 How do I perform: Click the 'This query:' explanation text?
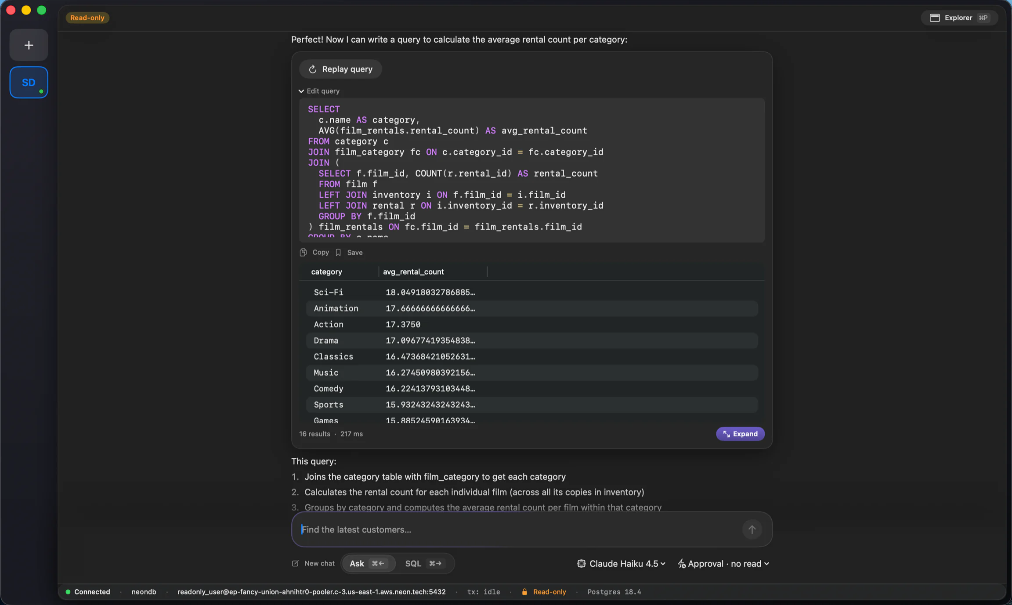(314, 461)
